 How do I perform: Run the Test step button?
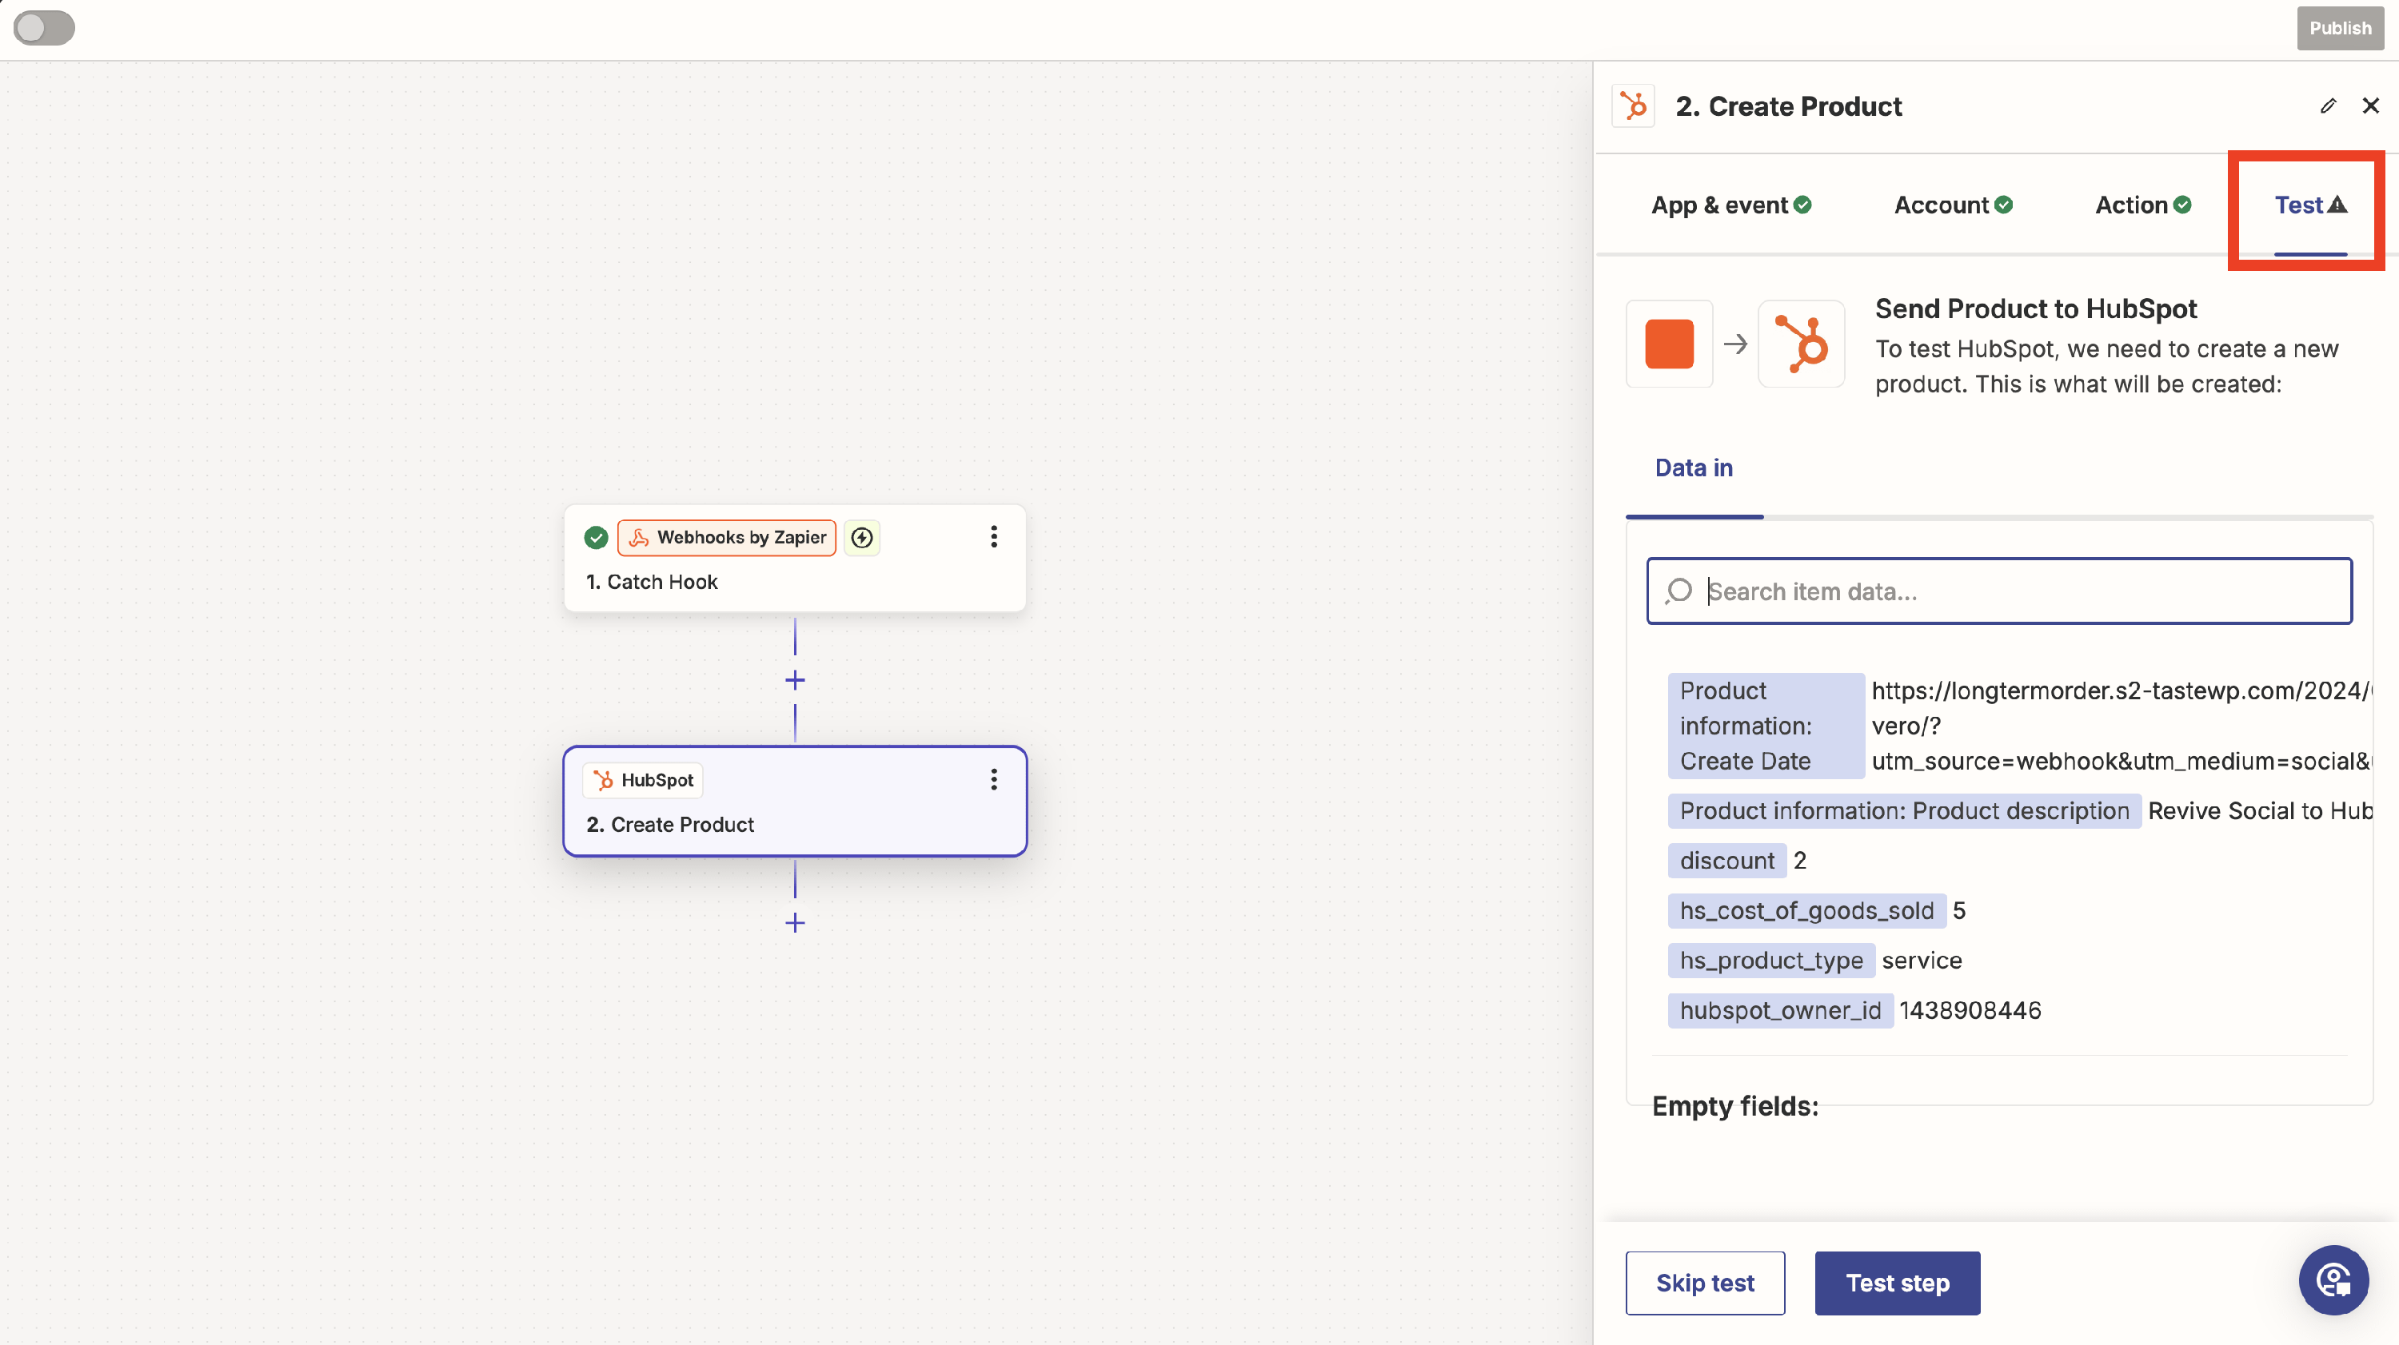(x=1897, y=1283)
